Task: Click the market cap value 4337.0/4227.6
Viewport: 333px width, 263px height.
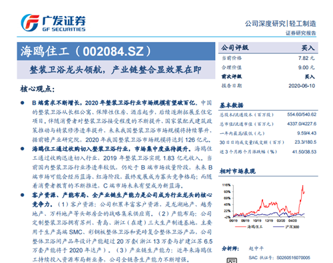Action: pyautogui.click(x=302, y=124)
